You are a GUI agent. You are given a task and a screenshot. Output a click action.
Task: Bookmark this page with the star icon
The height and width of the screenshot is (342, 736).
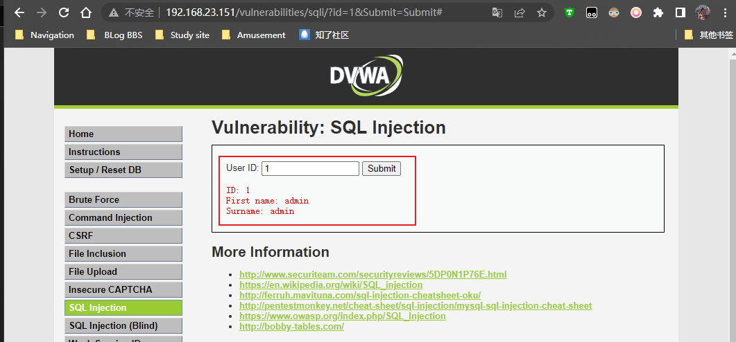[x=542, y=12]
